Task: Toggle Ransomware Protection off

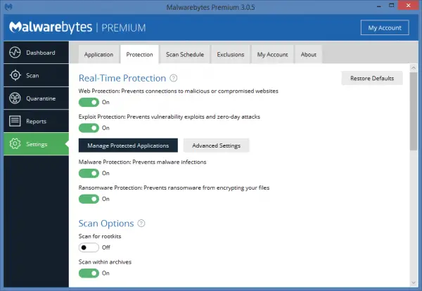Action: 89,199
